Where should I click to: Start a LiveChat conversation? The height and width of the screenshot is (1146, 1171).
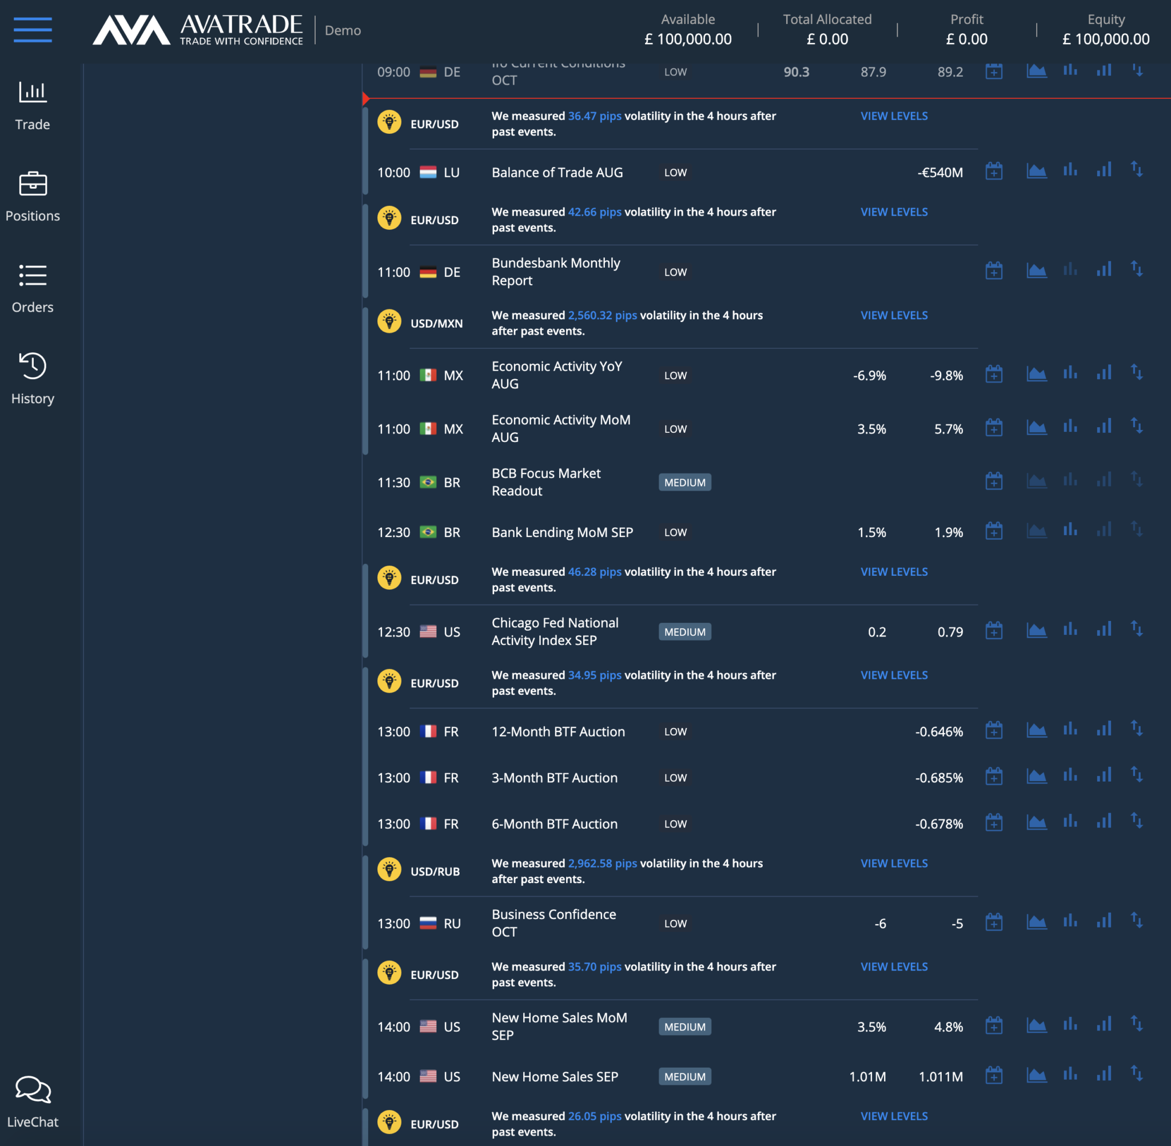pos(33,1101)
